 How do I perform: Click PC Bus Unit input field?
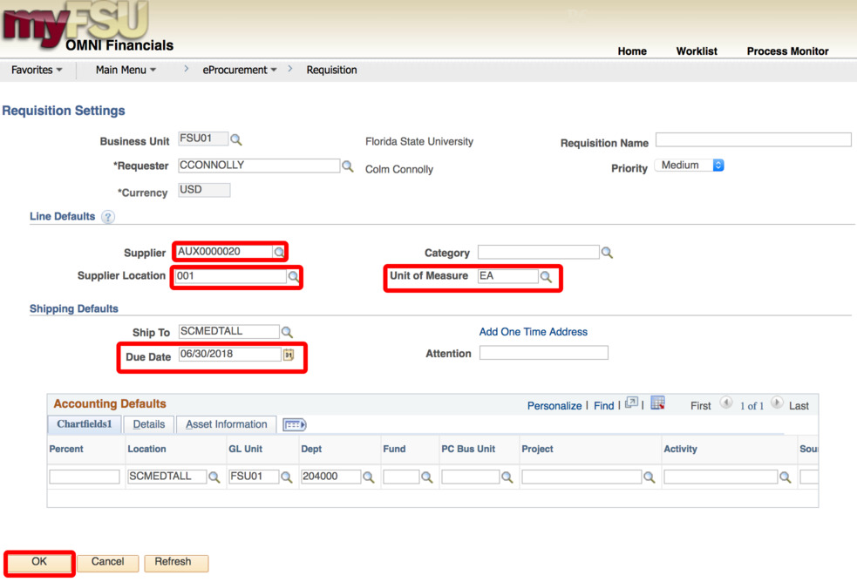point(471,477)
